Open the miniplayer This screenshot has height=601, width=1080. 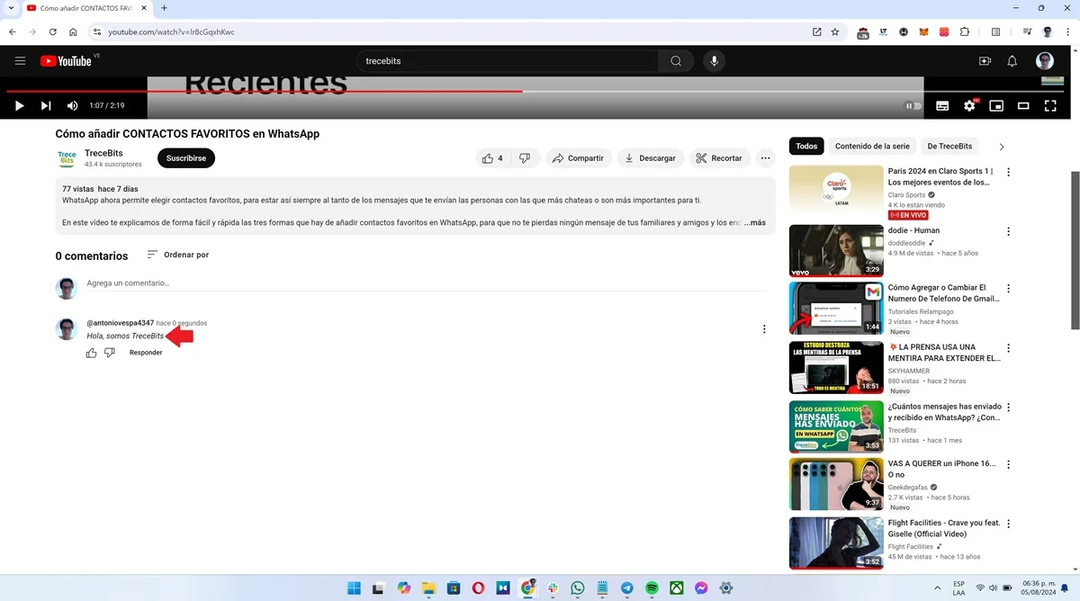coord(996,105)
